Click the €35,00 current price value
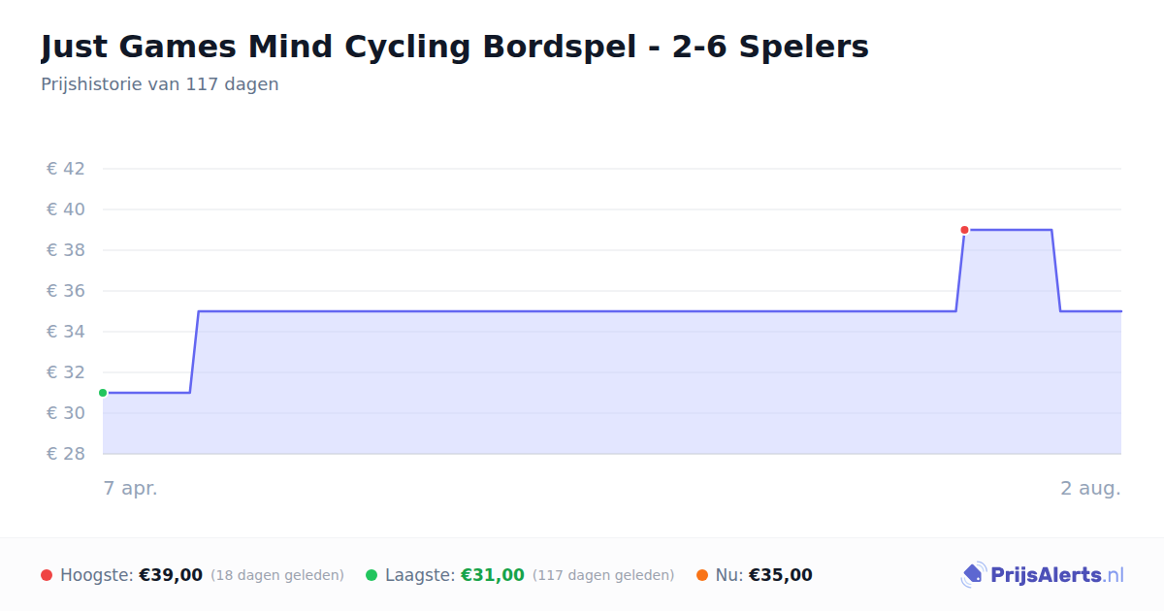This screenshot has height=611, width=1164. click(781, 575)
